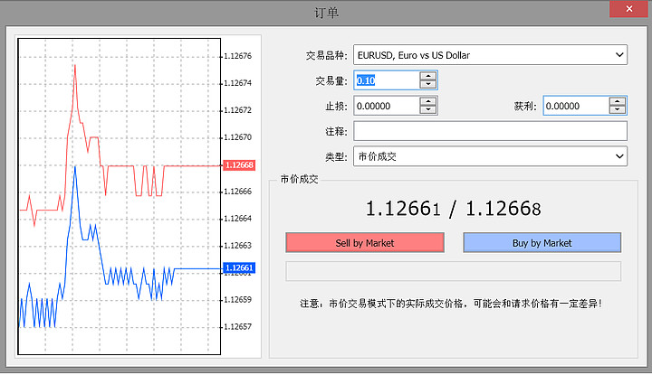Image resolution: width=652 pixels, height=375 pixels.
Task: Decrease the 获利 take profit with down arrow
Action: [x=618, y=110]
